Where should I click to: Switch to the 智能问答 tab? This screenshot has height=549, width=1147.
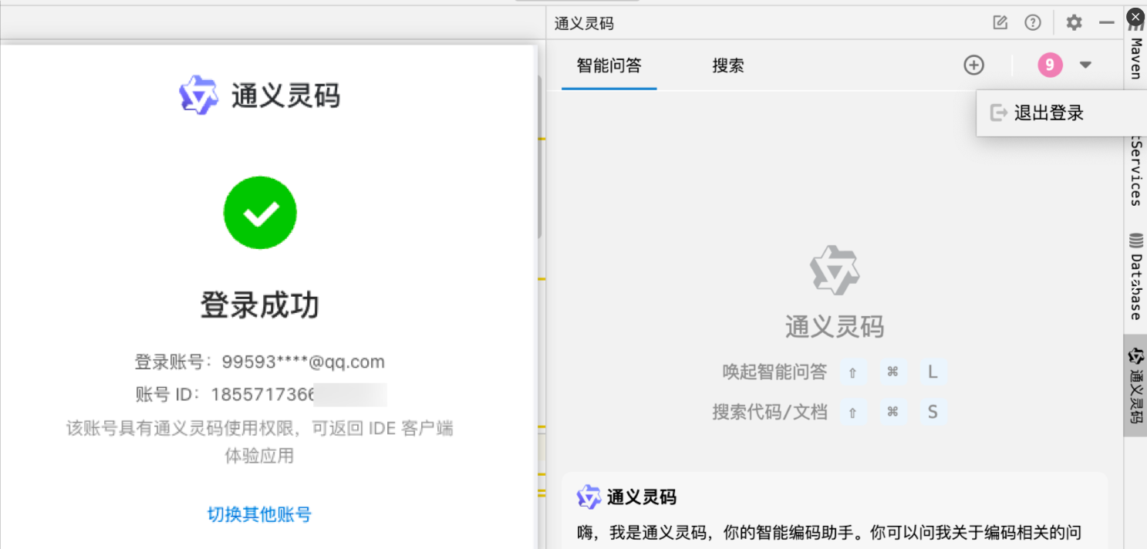click(x=609, y=66)
